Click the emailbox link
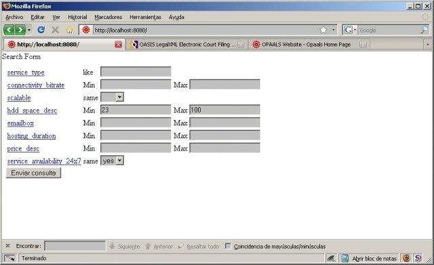This screenshot has width=434, height=265. 20,123
